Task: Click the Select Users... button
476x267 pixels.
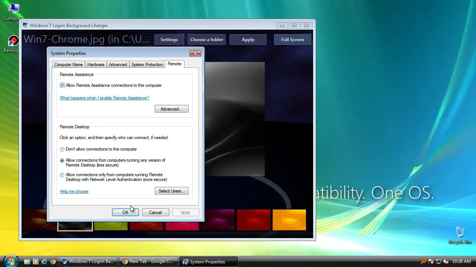Action: click(171, 191)
